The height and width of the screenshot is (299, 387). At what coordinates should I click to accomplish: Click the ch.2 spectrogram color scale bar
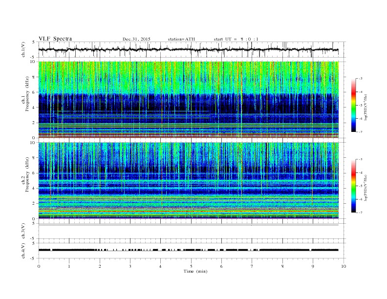(x=353, y=186)
